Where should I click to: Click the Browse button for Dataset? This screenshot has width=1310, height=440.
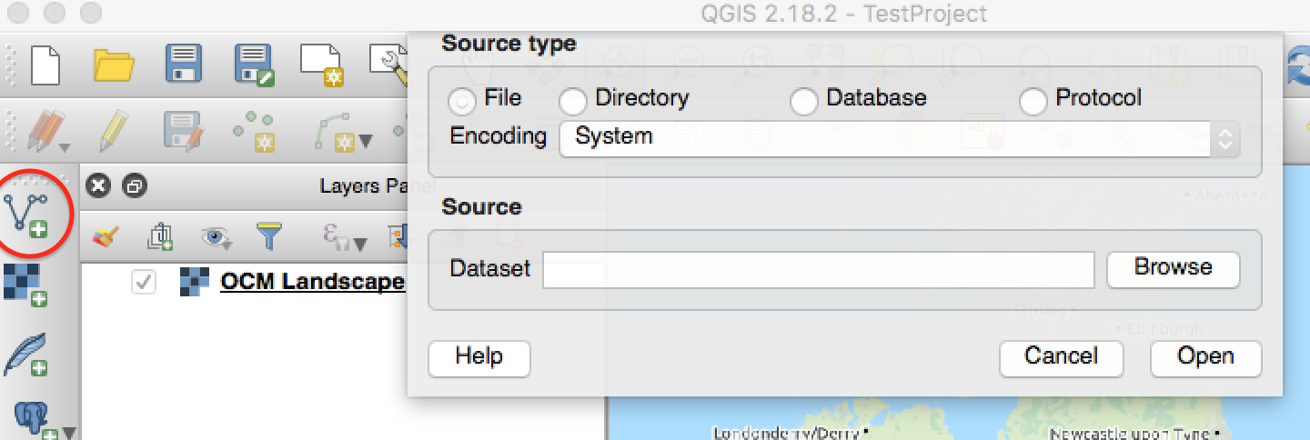pos(1173,269)
